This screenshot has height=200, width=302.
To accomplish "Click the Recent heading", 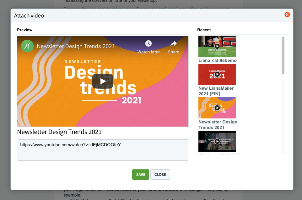I will point(204,30).
